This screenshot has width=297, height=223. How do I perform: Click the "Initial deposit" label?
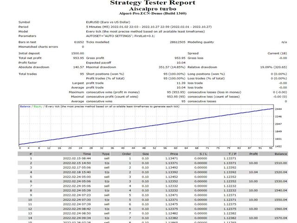pyautogui.click(x=29, y=53)
